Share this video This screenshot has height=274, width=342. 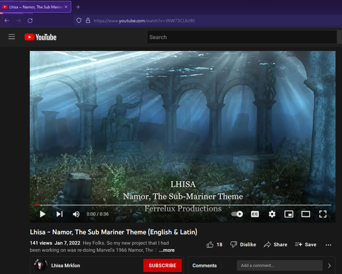click(275, 245)
